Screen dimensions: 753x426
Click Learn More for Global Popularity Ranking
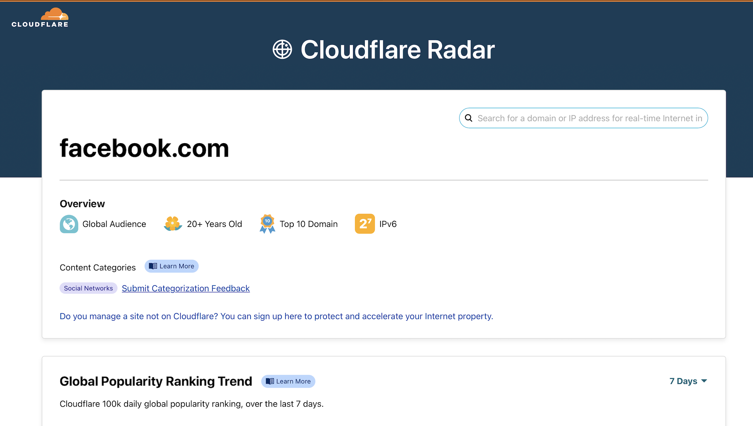tap(293, 381)
